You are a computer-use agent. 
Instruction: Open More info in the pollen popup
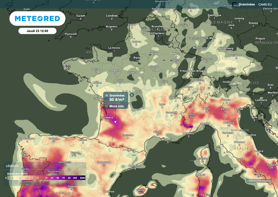point(116,106)
